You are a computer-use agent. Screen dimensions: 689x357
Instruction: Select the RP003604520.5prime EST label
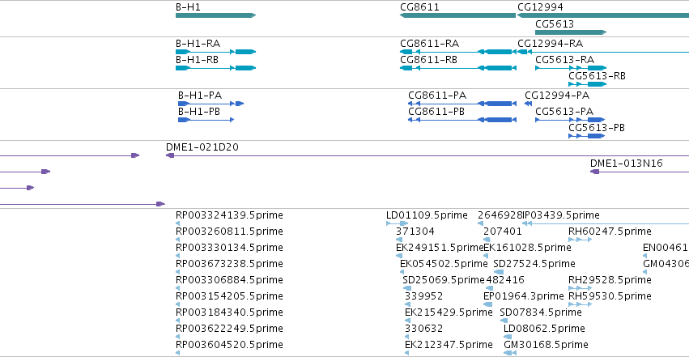229,345
